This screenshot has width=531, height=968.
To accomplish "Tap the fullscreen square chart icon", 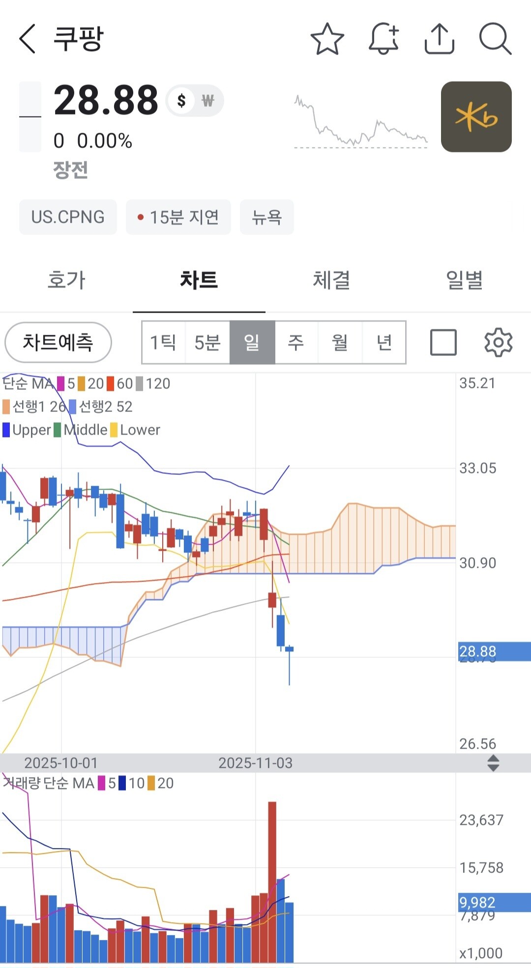I will 443,342.
